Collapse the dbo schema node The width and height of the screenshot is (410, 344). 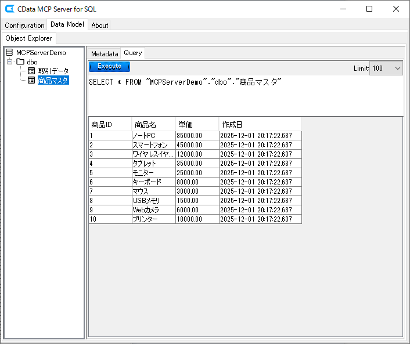pyautogui.click(x=10, y=62)
